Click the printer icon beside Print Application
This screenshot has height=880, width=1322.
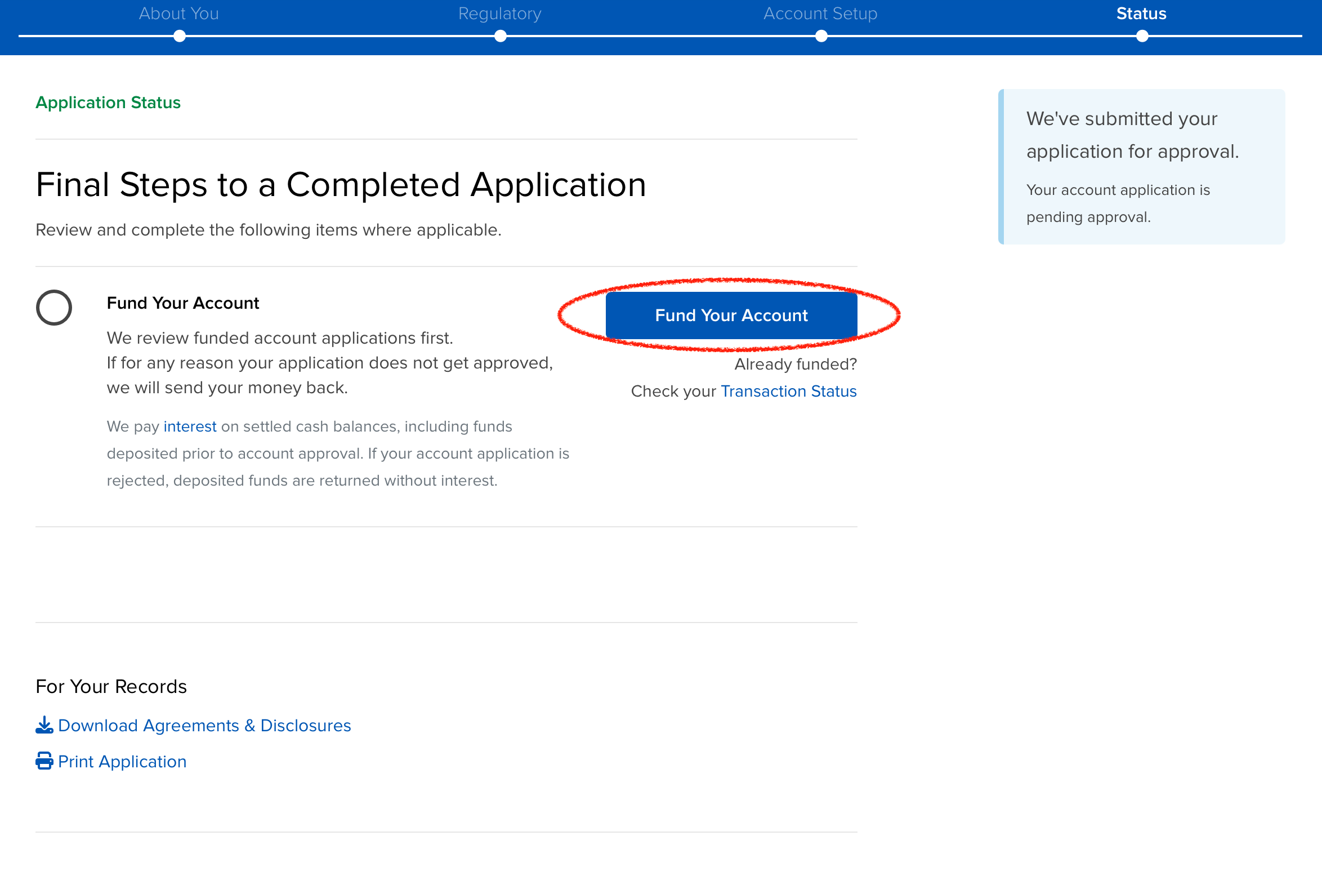[44, 761]
